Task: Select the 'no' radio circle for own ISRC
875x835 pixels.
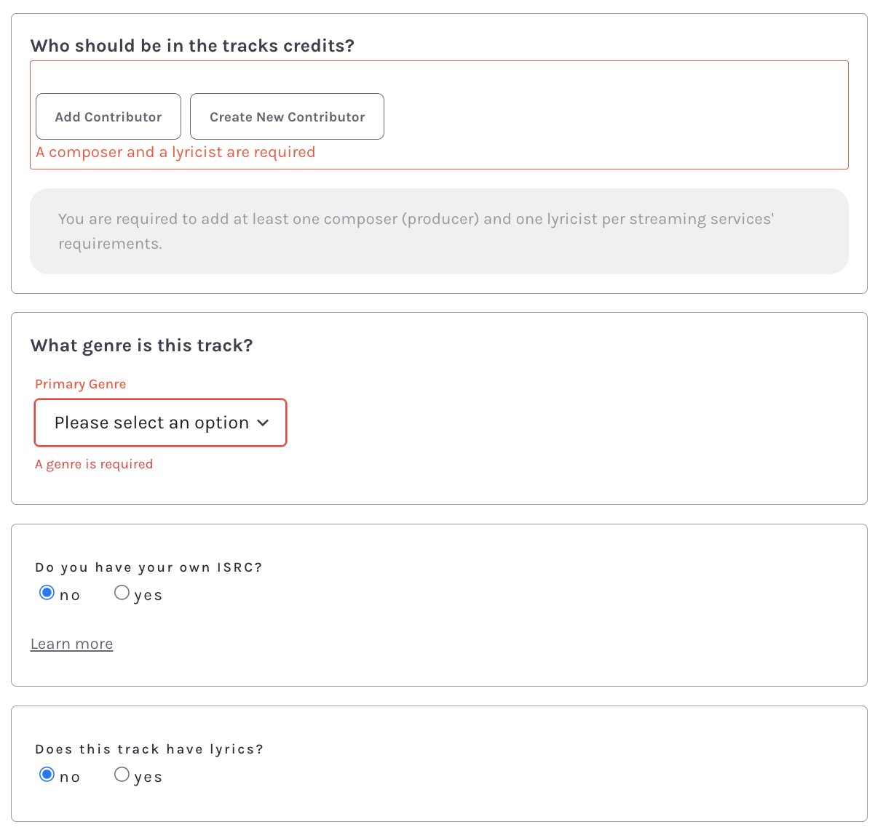Action: (x=47, y=593)
